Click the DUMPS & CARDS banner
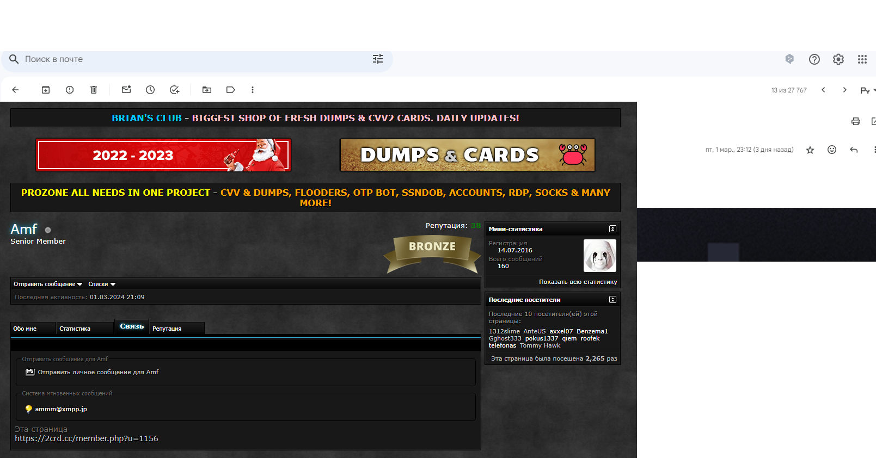This screenshot has height=458, width=876. pos(468,155)
